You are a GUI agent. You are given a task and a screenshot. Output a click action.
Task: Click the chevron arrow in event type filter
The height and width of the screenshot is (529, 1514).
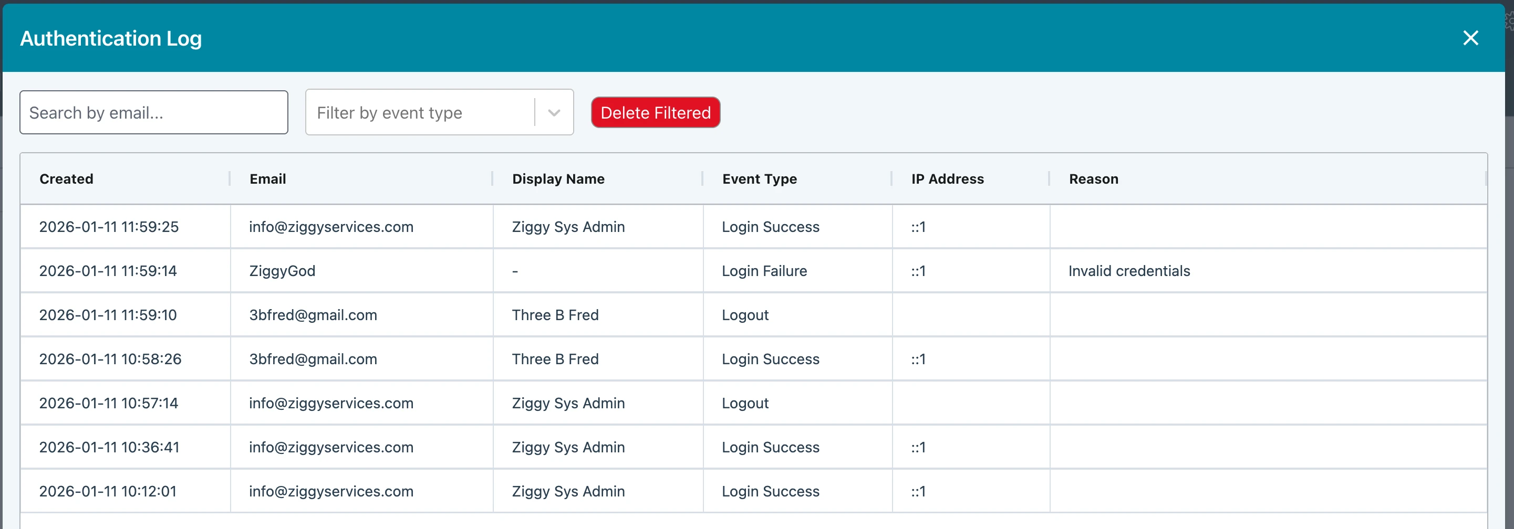tap(554, 113)
